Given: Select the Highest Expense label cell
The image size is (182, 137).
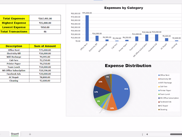Looking at the screenshot, I should (x=15, y=23).
